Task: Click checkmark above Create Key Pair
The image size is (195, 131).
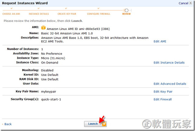Action: pos(66,8)
